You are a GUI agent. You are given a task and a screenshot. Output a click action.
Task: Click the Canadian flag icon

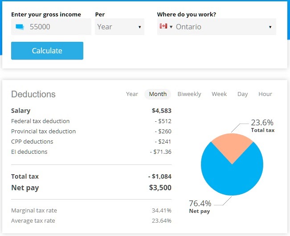pos(163,27)
